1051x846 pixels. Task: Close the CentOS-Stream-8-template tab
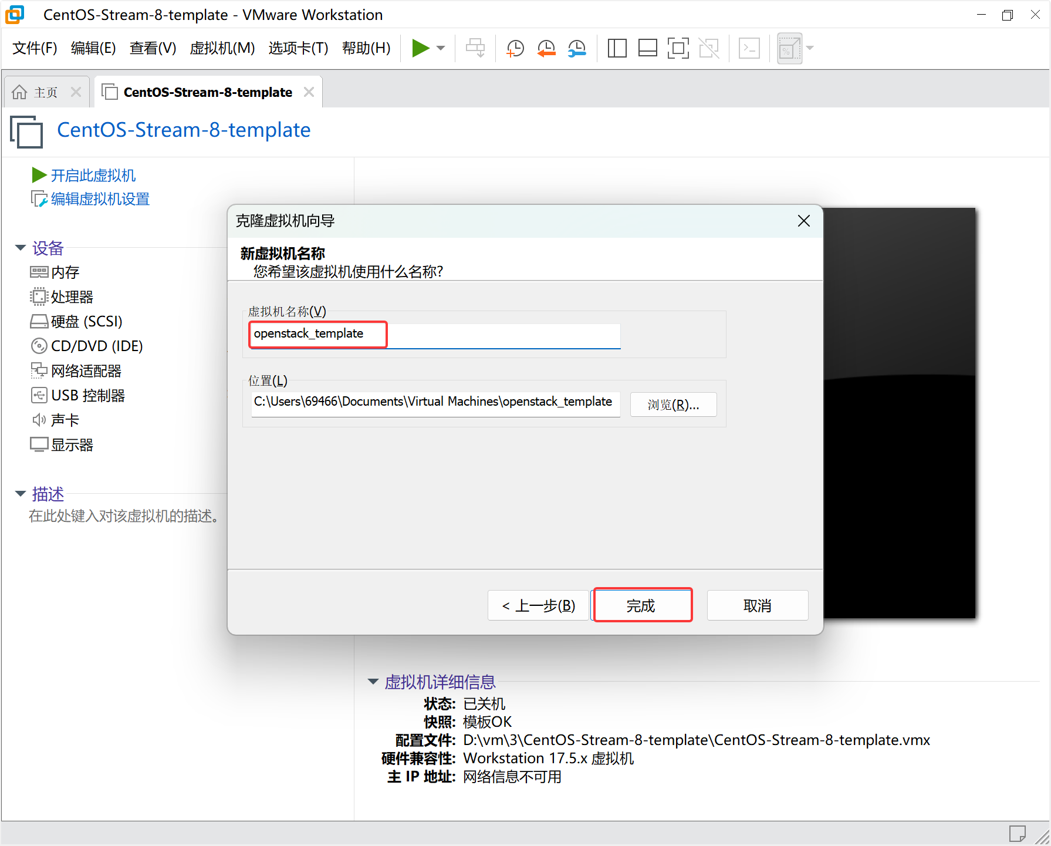(309, 92)
